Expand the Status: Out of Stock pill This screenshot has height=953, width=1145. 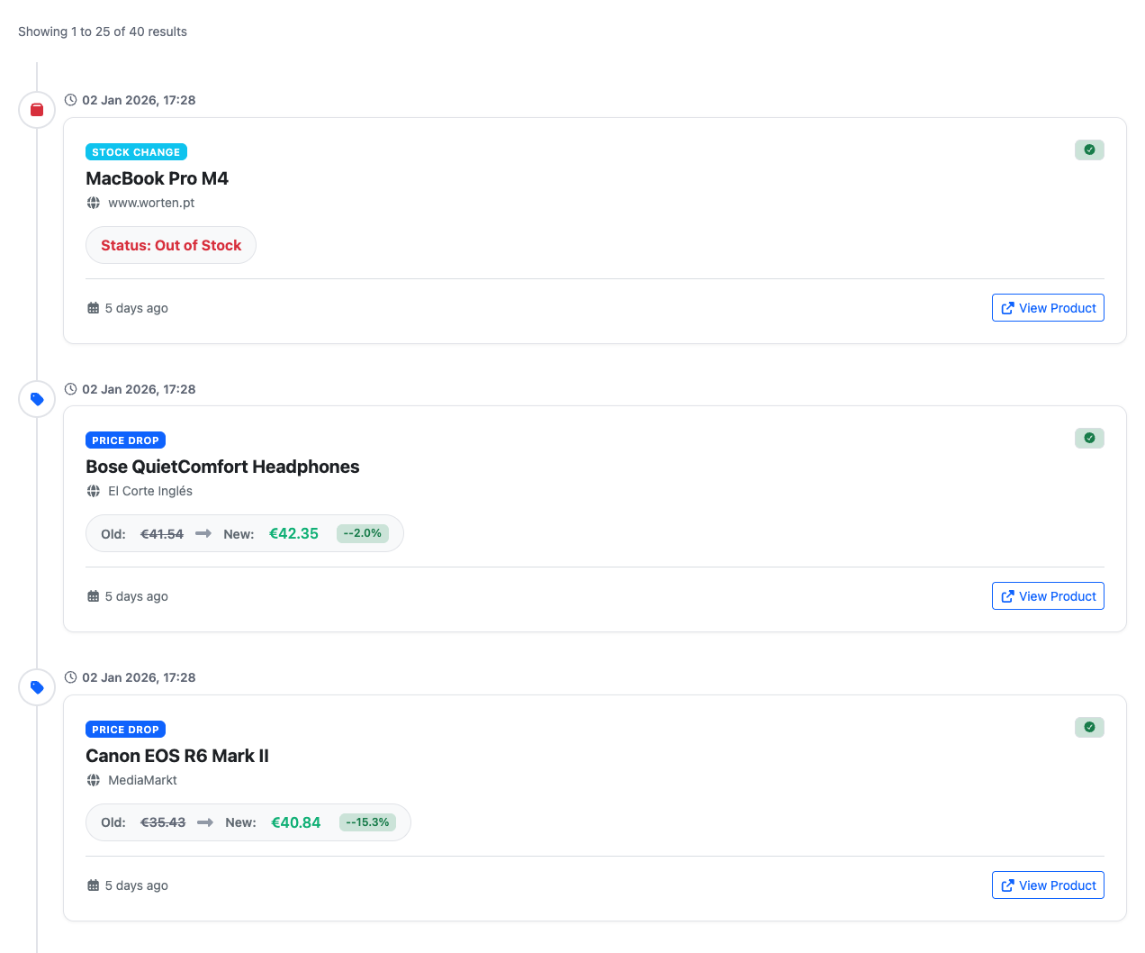(x=170, y=244)
